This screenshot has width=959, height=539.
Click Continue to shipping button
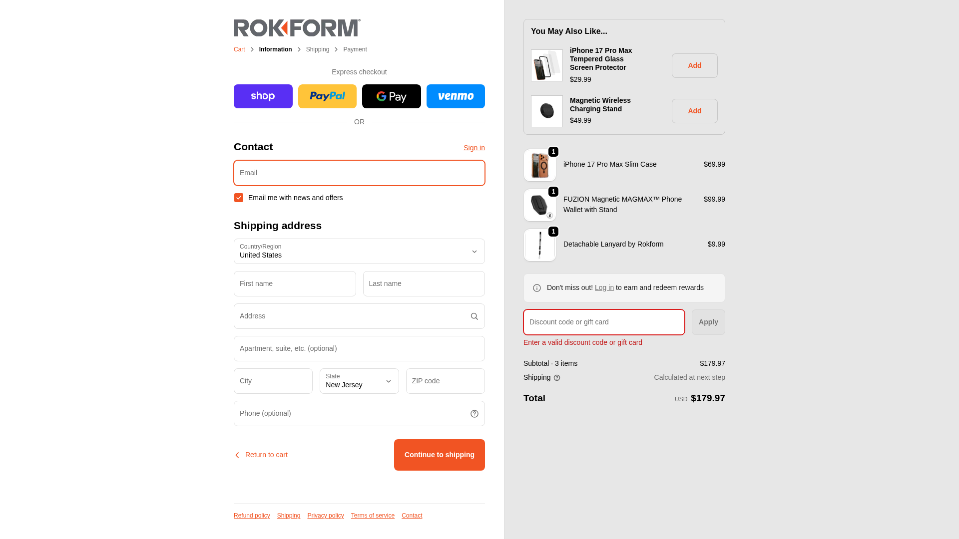(439, 455)
